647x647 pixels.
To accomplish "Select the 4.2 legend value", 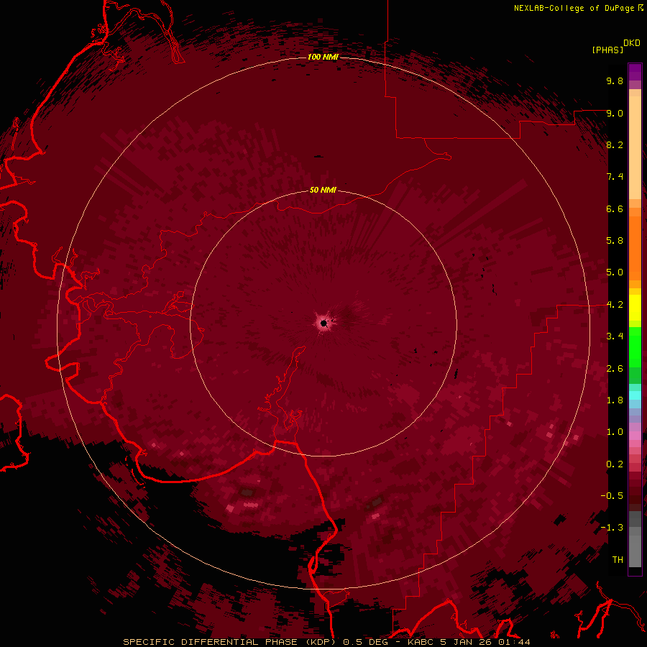I will (x=615, y=305).
